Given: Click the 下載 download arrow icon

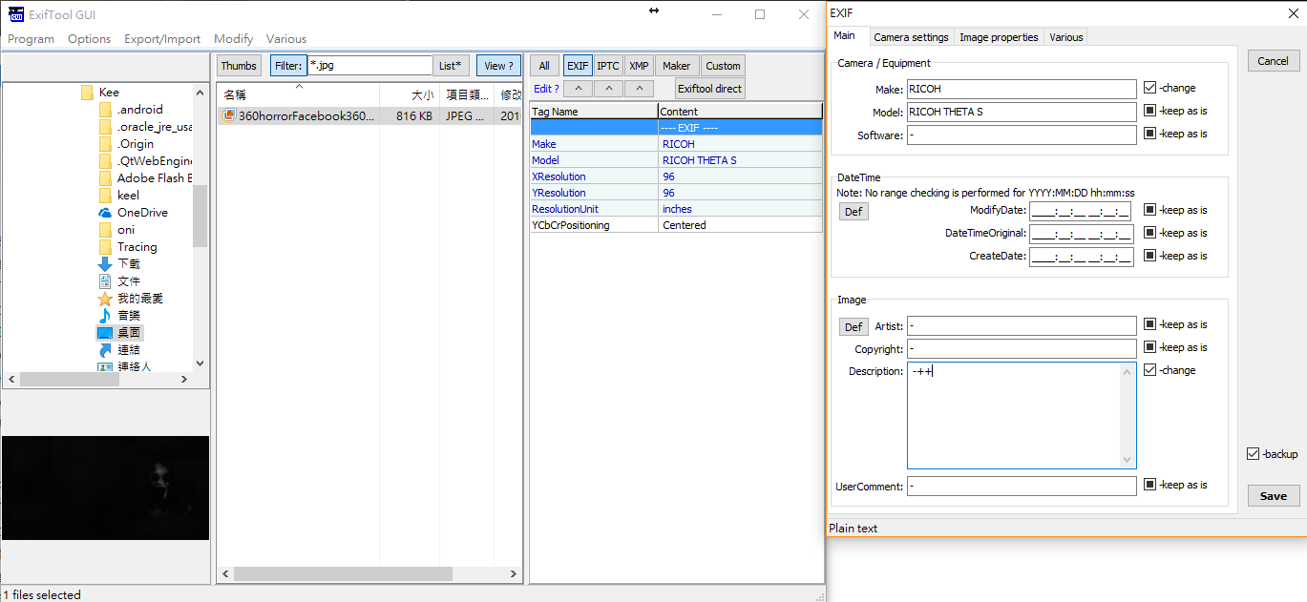Looking at the screenshot, I should tap(105, 264).
